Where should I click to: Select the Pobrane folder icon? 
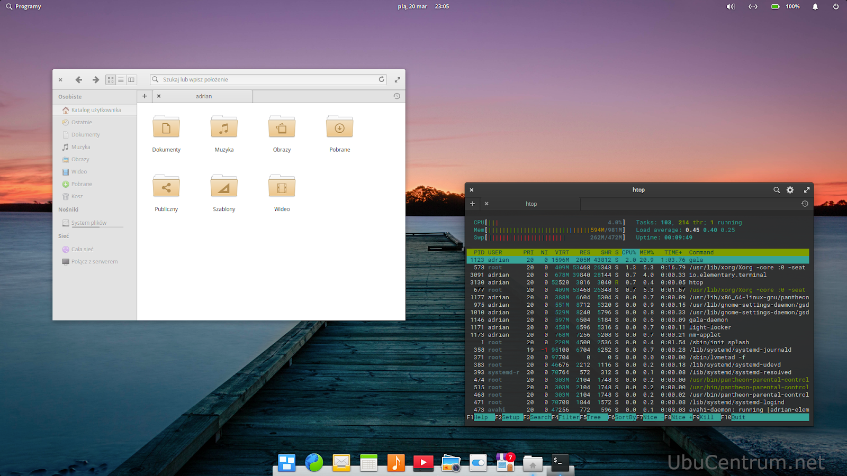point(340,127)
